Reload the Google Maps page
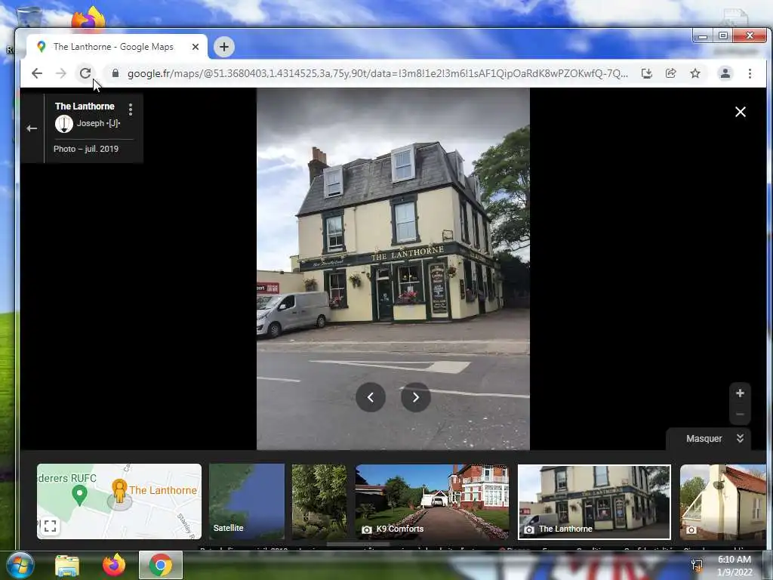Image resolution: width=773 pixels, height=580 pixels. [x=85, y=73]
